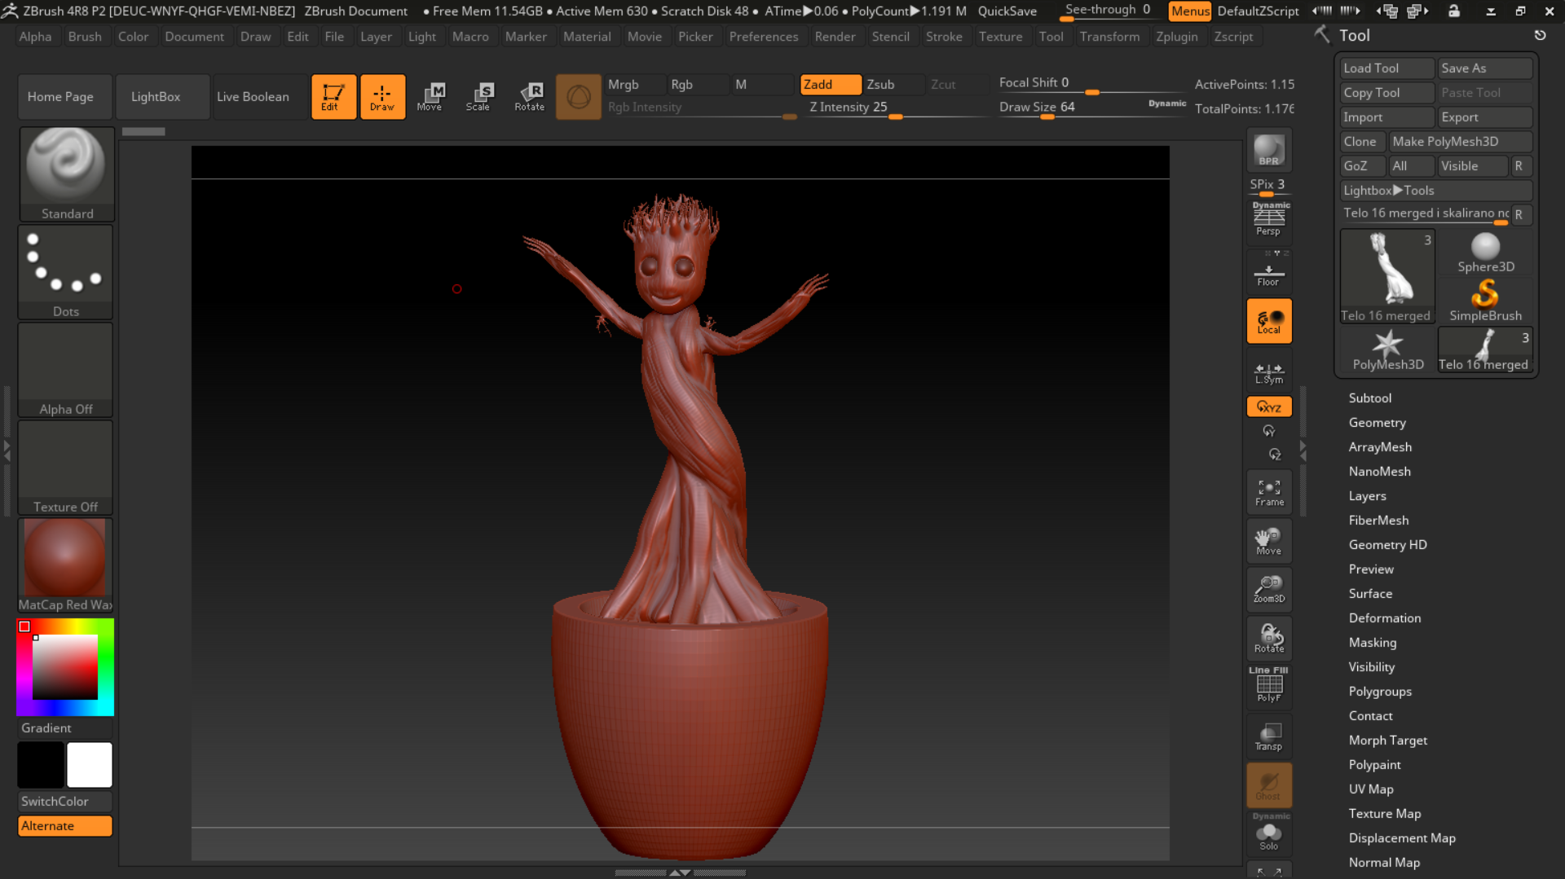Screen dimensions: 1565x879
Task: Open LightBox browser
Action: tap(162, 97)
